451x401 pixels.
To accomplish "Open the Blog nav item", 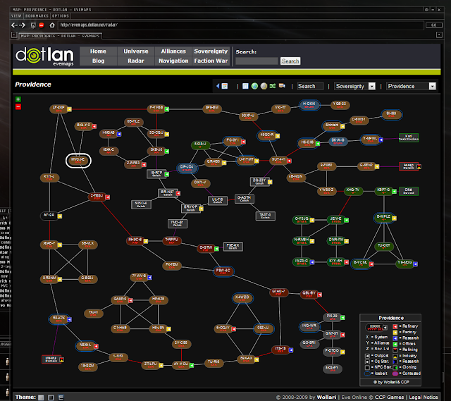I will pyautogui.click(x=98, y=61).
